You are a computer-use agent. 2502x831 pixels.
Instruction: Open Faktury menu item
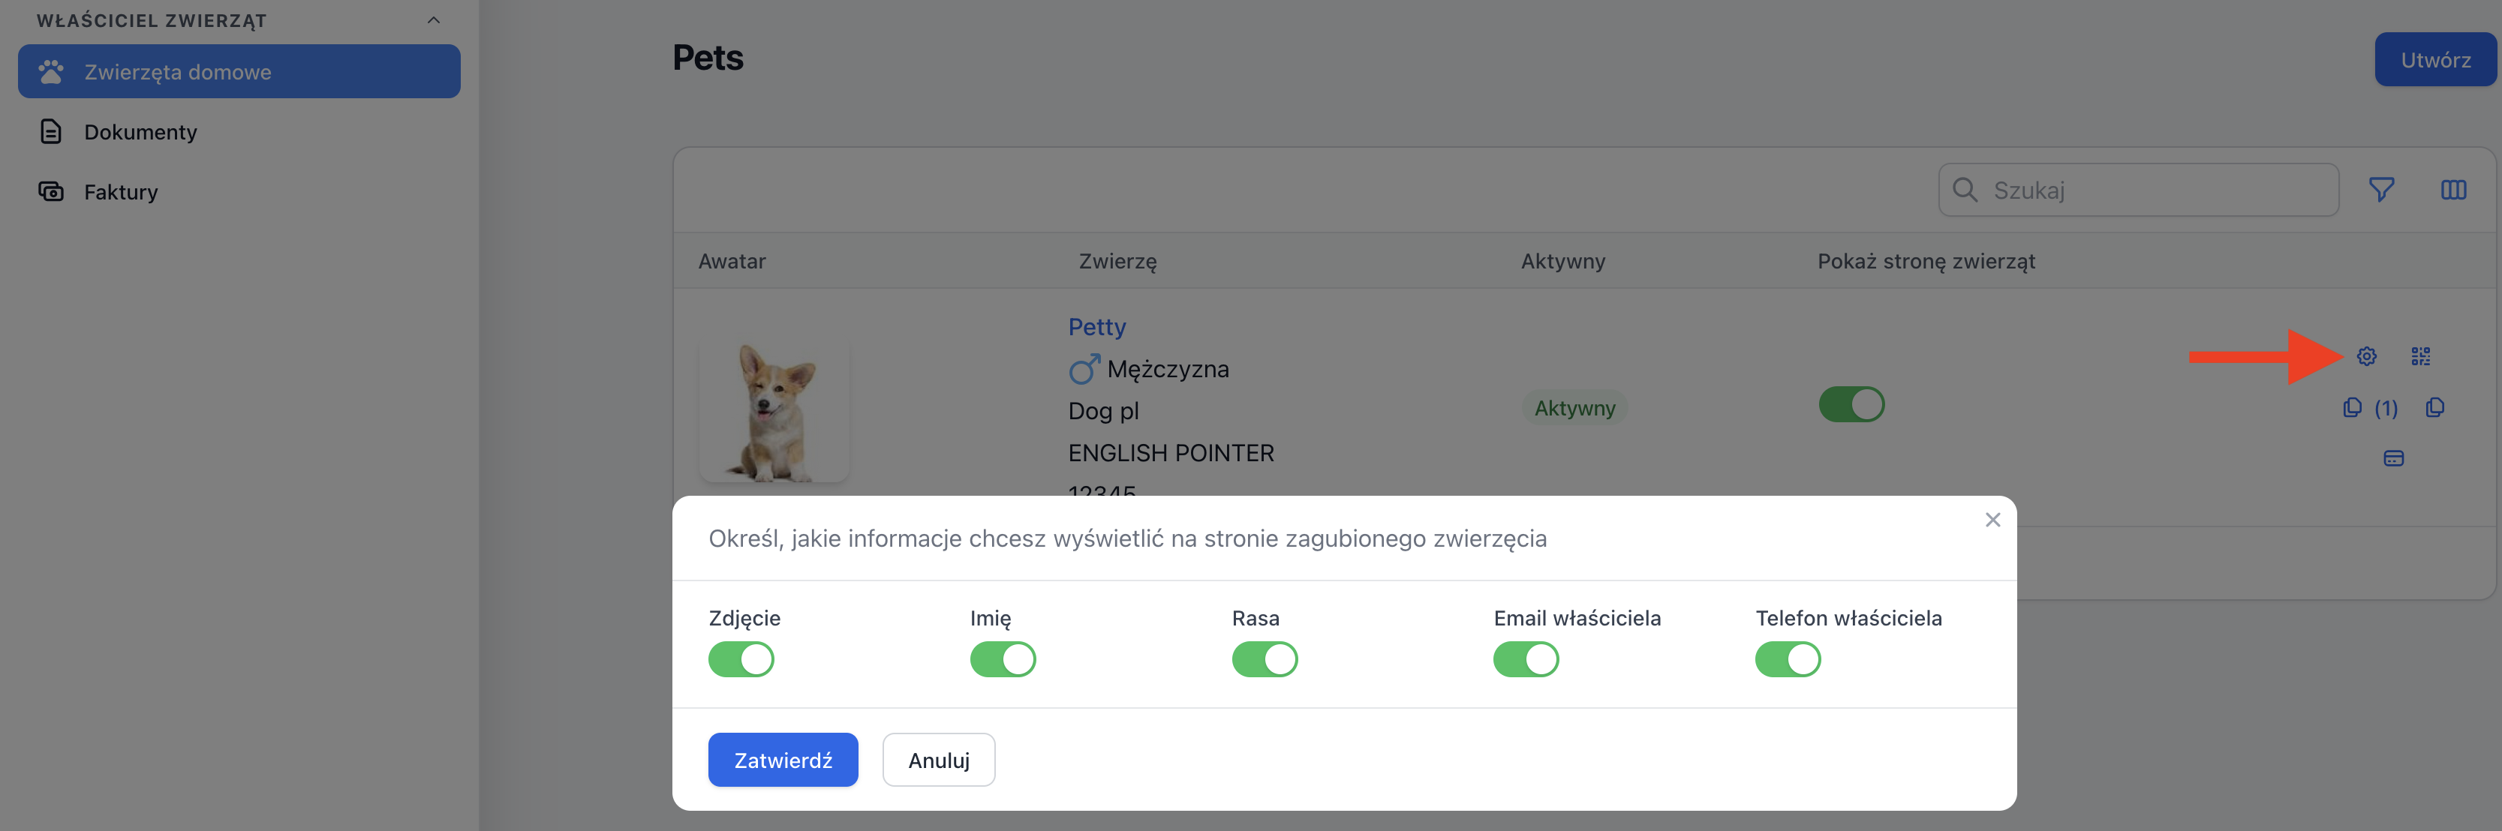(x=239, y=191)
